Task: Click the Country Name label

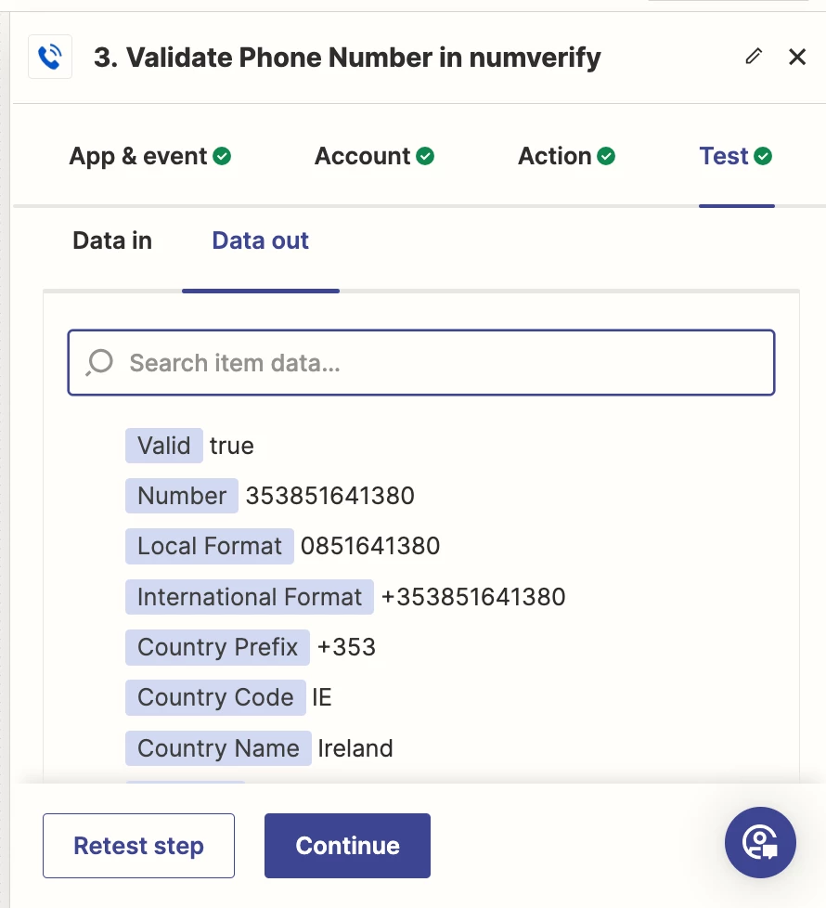Action: pos(218,748)
